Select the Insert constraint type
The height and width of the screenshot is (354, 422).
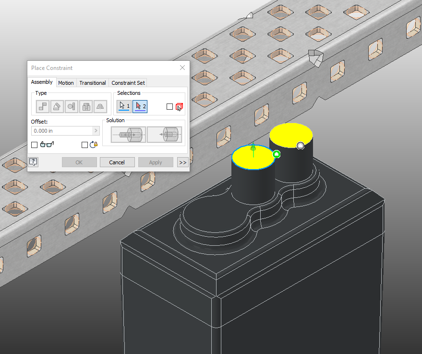86,107
